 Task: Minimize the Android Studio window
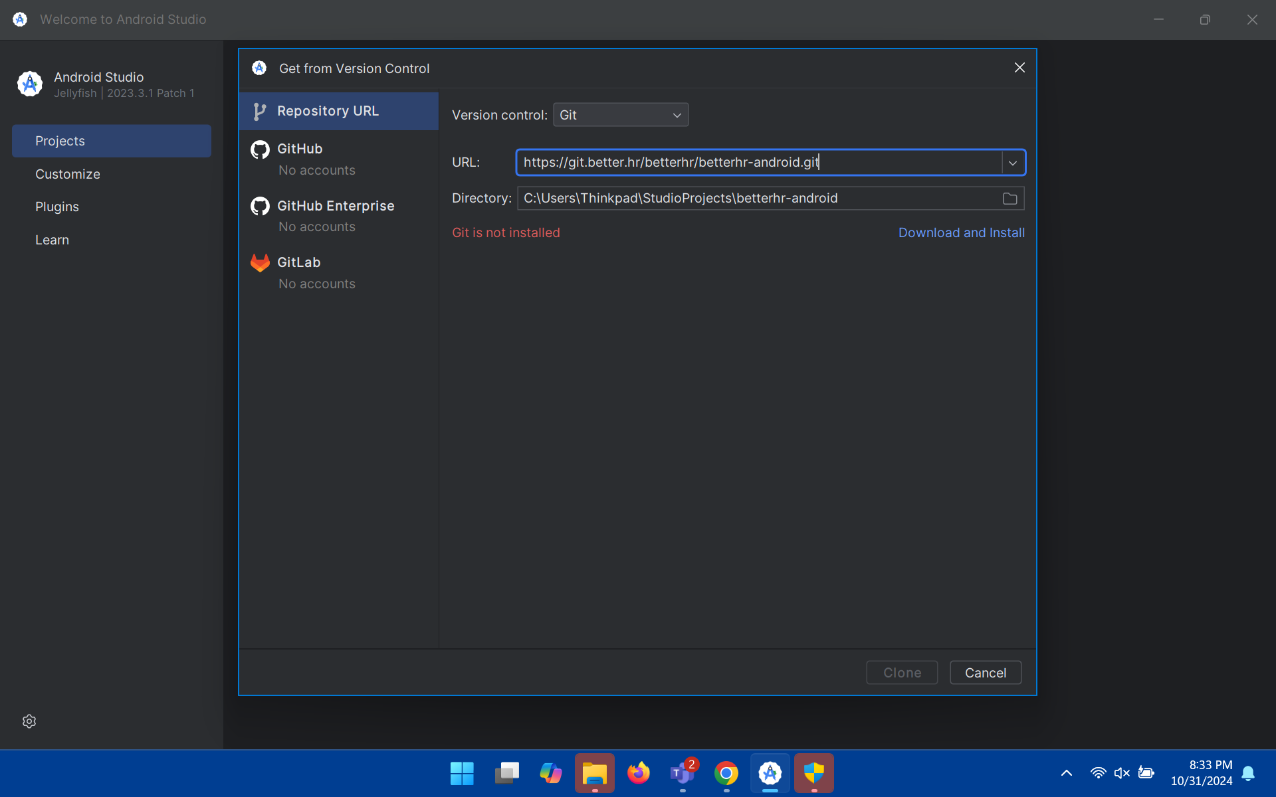(1158, 19)
